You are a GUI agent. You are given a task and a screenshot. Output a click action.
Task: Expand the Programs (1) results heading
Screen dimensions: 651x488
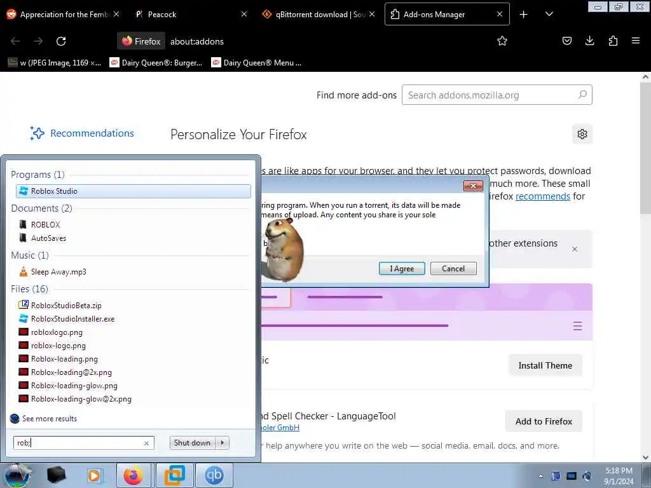click(x=38, y=174)
